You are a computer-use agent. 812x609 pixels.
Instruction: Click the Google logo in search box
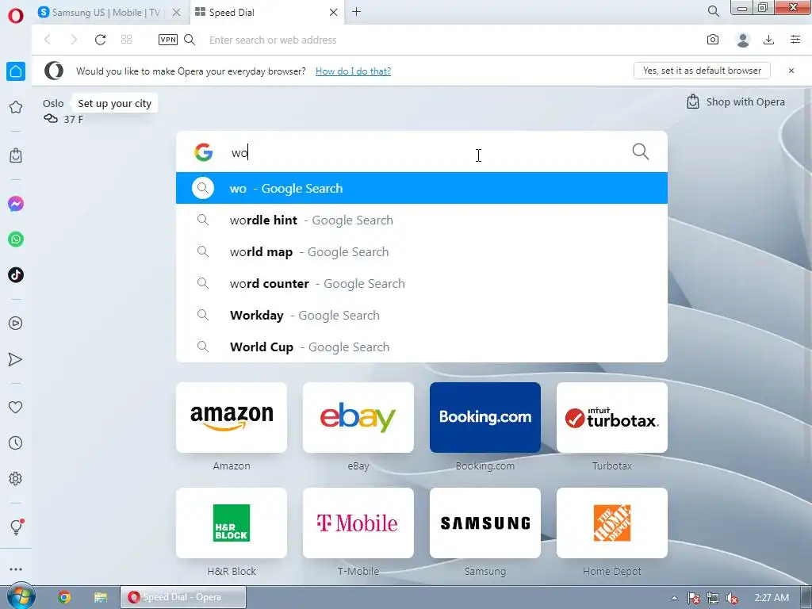point(204,152)
